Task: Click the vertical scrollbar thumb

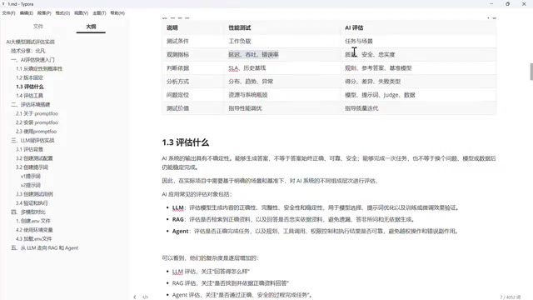Action: 531,72
